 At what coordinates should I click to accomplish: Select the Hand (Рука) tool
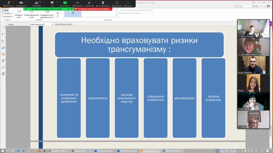pyautogui.click(x=5, y=10)
